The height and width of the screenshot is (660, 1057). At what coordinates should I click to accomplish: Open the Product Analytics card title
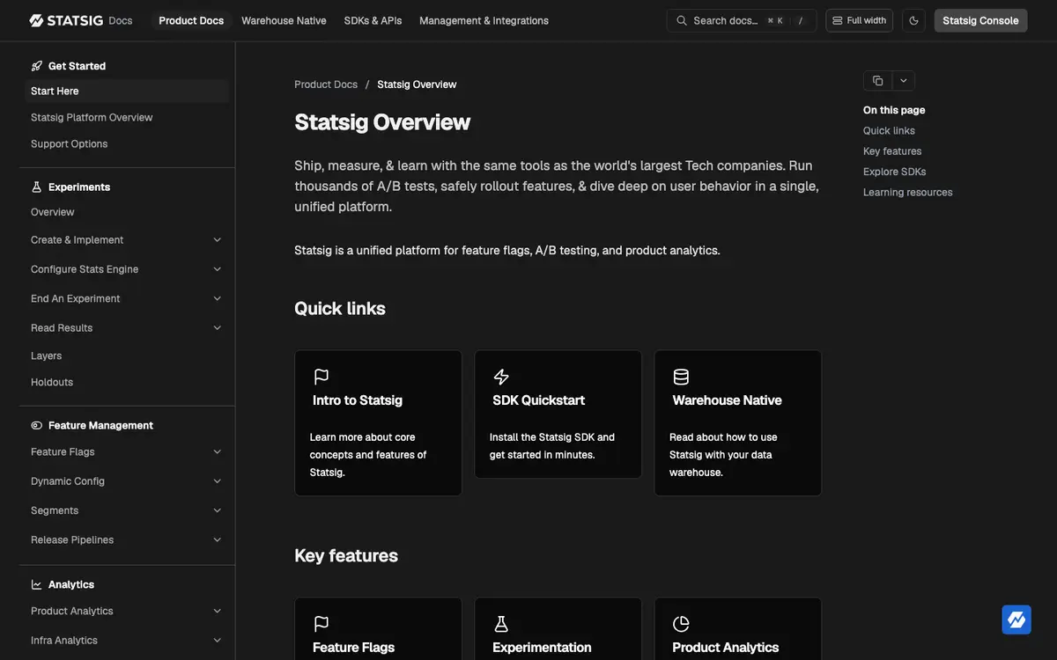[725, 648]
